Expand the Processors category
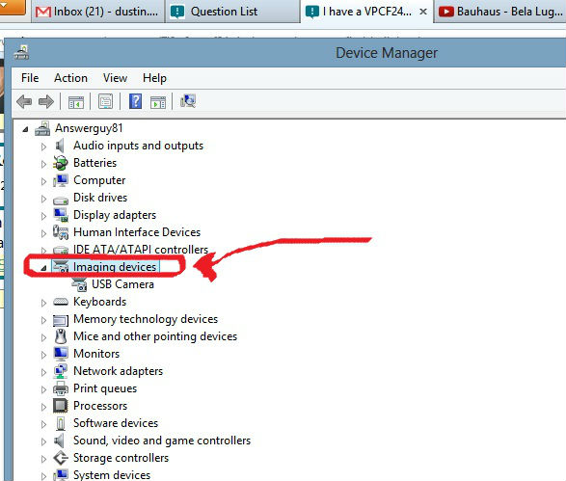 [43, 407]
